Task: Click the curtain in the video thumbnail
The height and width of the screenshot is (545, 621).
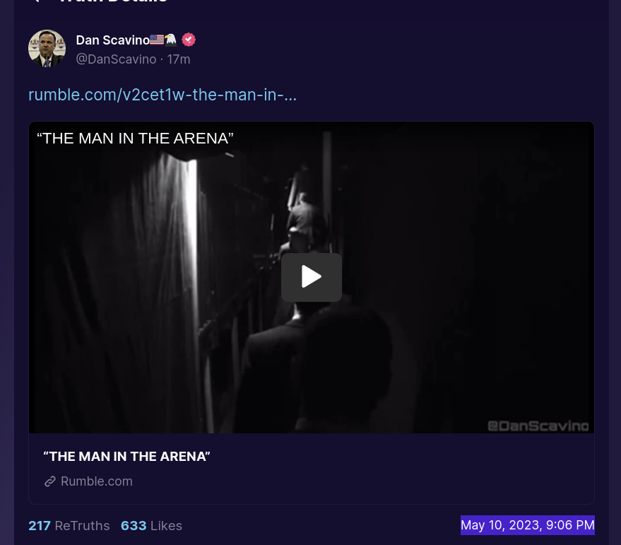Action: click(131, 278)
